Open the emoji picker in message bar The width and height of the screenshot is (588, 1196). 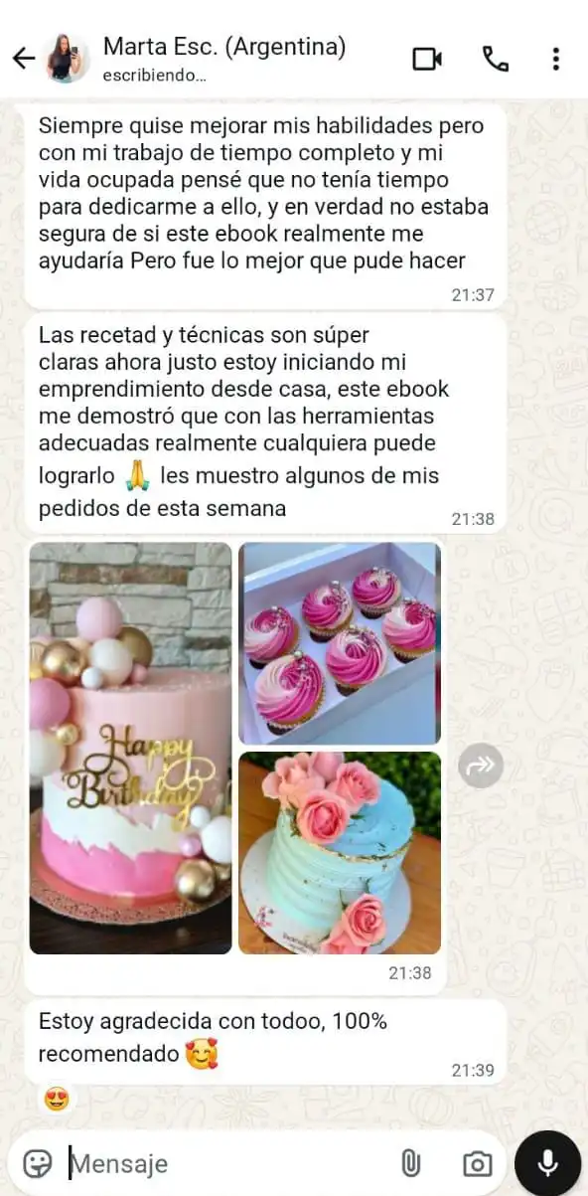[38, 1163]
